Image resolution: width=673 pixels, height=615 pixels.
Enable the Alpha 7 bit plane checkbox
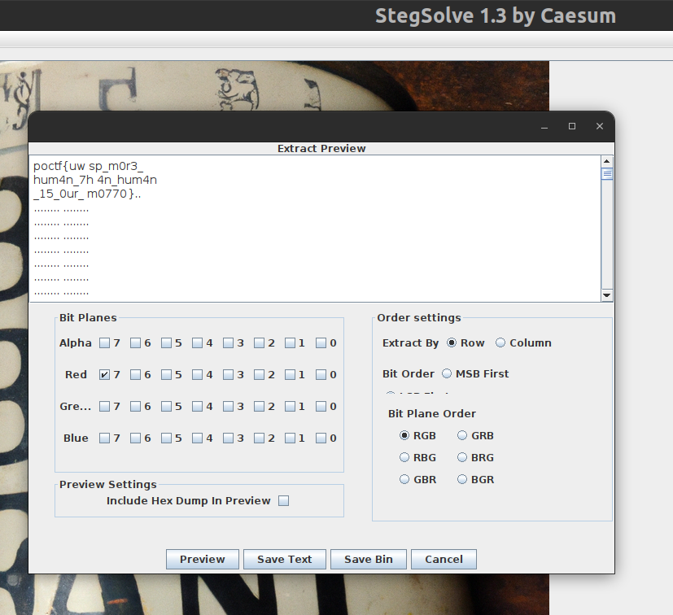pos(104,343)
